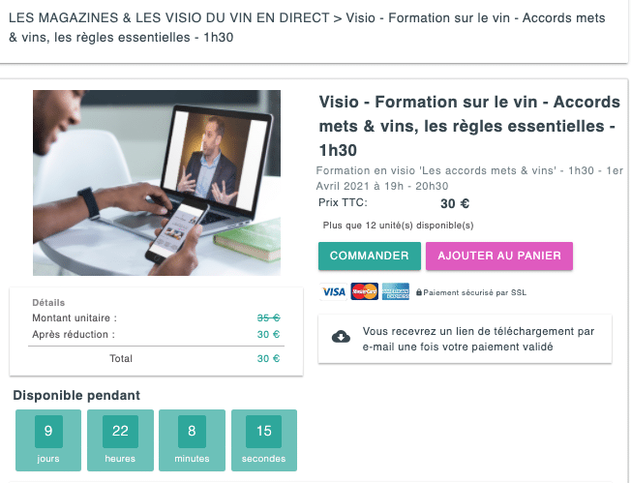Click the SSL padlock icon
Viewport: 631px width, 483px height.
point(419,292)
